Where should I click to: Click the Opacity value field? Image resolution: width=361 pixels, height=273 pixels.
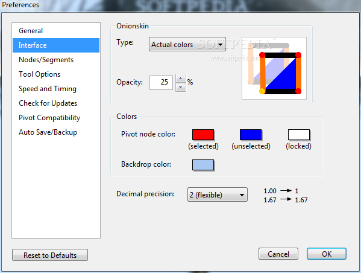pos(161,82)
